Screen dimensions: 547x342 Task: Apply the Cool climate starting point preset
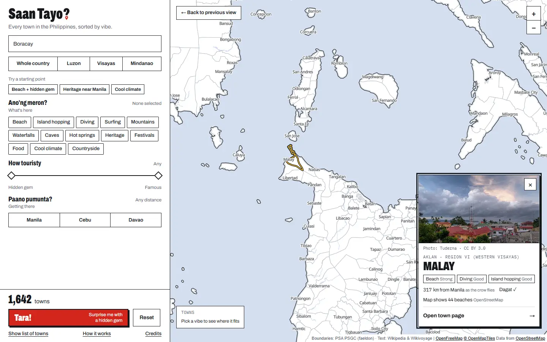pos(128,89)
